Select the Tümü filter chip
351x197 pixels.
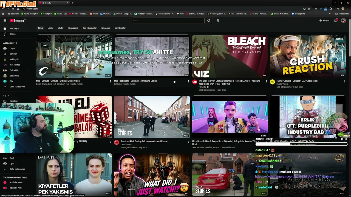coord(40,28)
